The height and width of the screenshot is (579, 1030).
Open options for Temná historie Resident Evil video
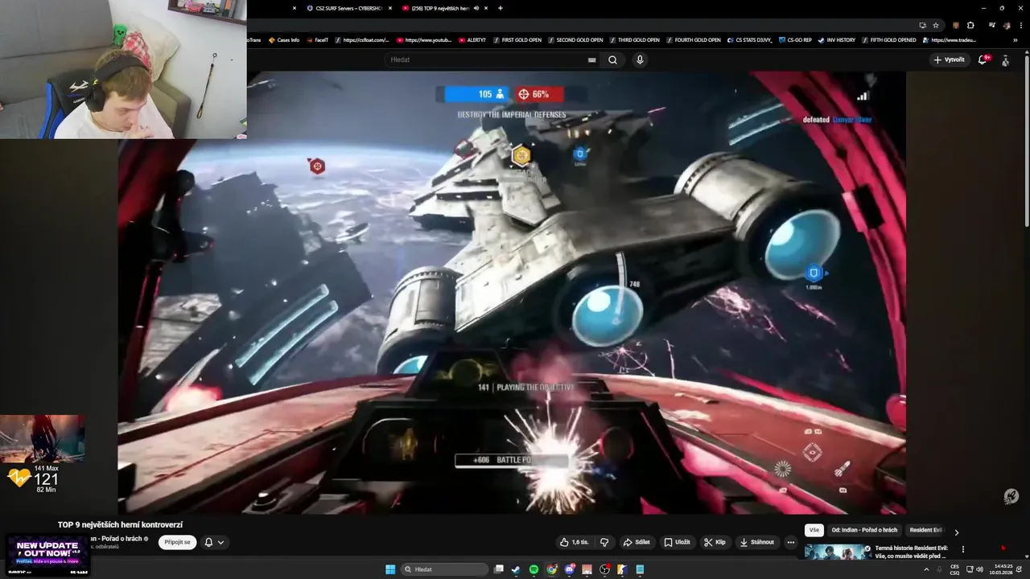963,550
